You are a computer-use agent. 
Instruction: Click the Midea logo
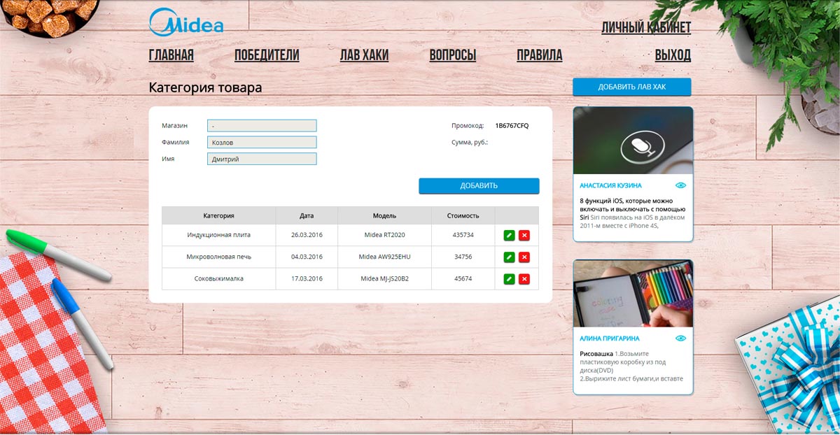(x=186, y=22)
